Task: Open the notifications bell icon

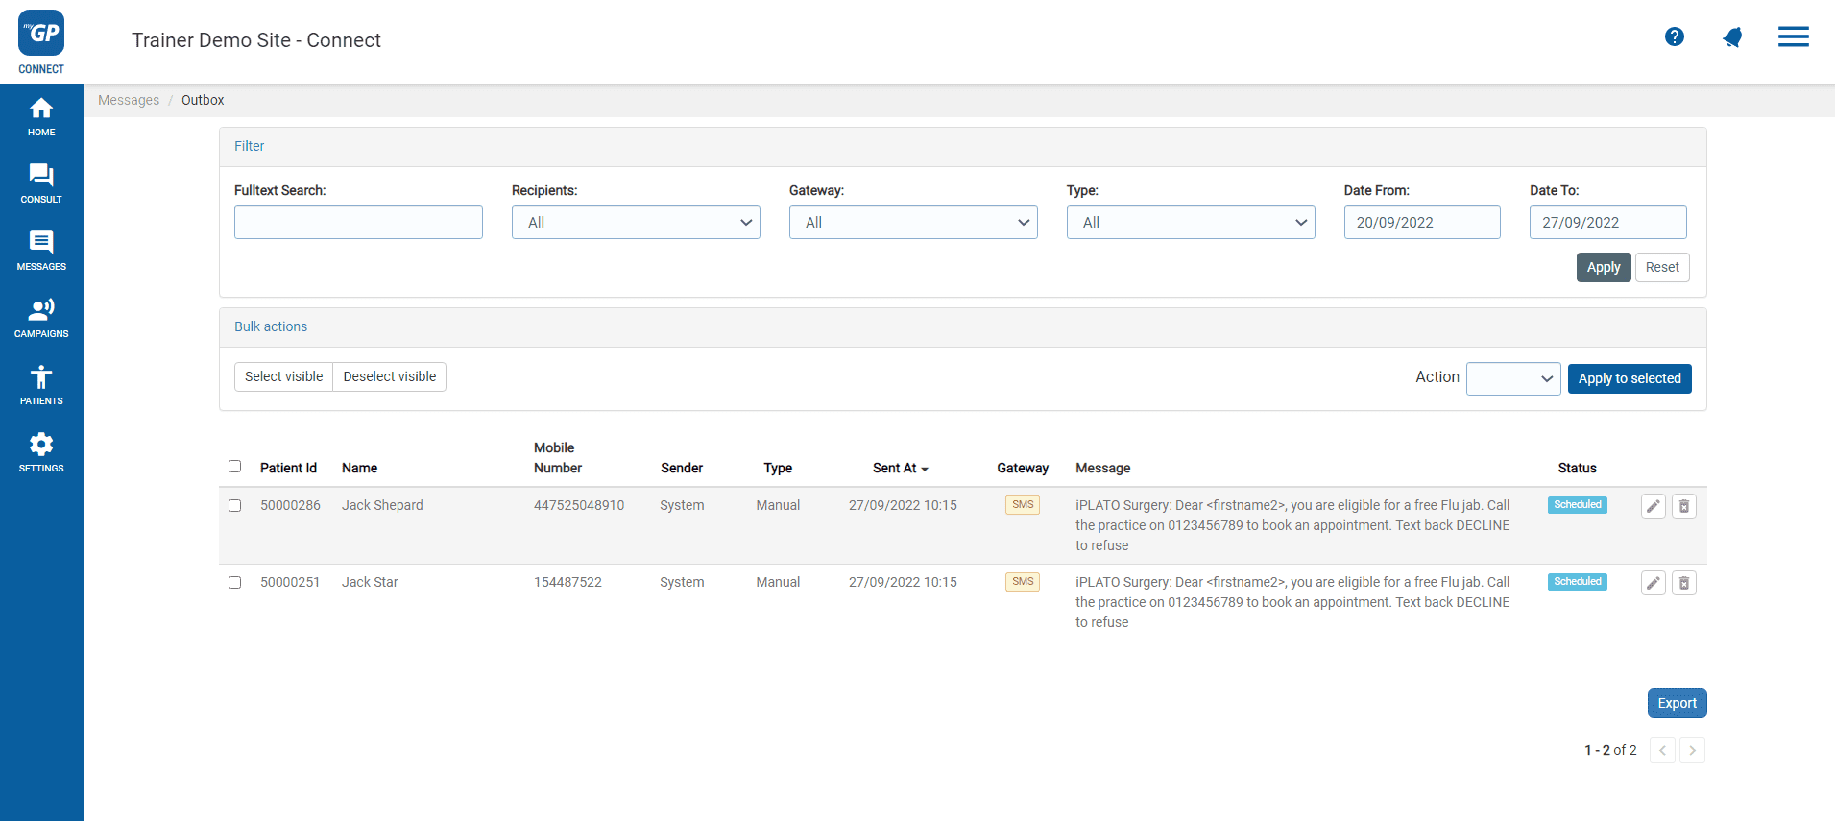Action: point(1732,37)
